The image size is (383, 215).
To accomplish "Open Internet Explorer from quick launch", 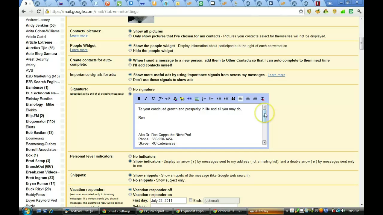I will click(x=51, y=211).
